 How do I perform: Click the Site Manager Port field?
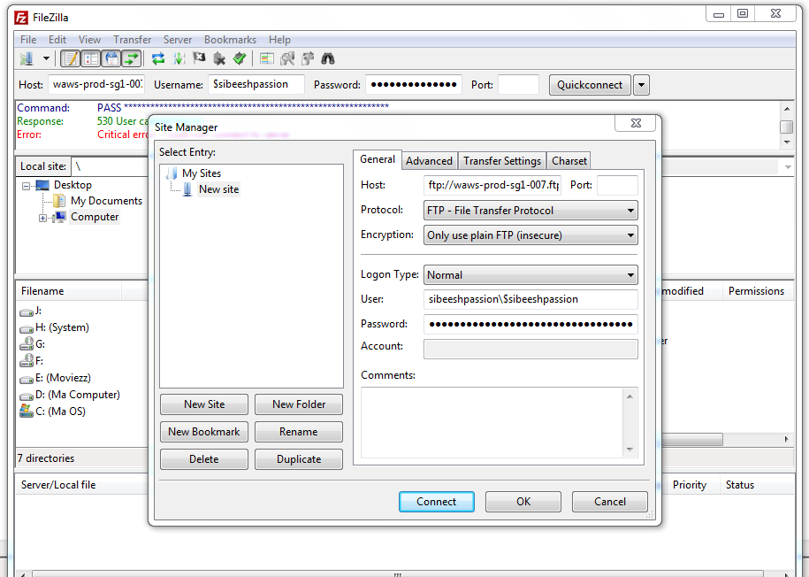tap(617, 185)
